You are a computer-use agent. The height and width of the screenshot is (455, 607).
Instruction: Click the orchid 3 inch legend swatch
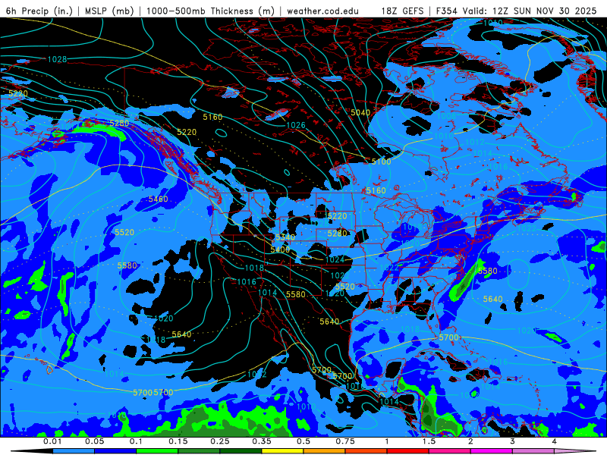coord(533,451)
